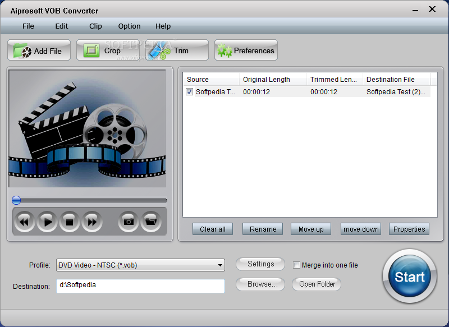Stop the video preview
Image resolution: width=449 pixels, height=327 pixels.
(70, 222)
